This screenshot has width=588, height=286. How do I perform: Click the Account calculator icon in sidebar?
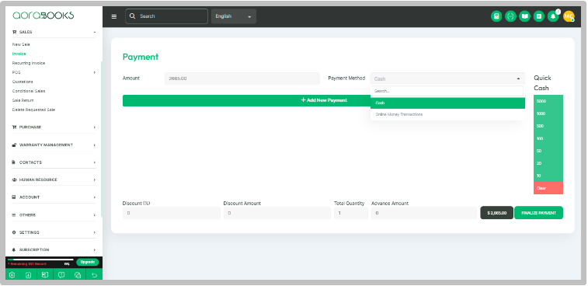(x=14, y=197)
